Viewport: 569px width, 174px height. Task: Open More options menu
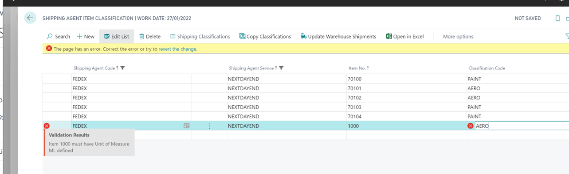(458, 37)
